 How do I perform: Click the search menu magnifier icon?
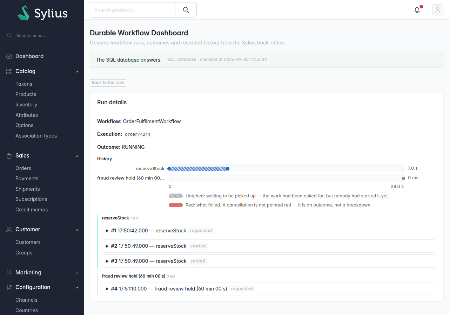pyautogui.click(x=9, y=36)
